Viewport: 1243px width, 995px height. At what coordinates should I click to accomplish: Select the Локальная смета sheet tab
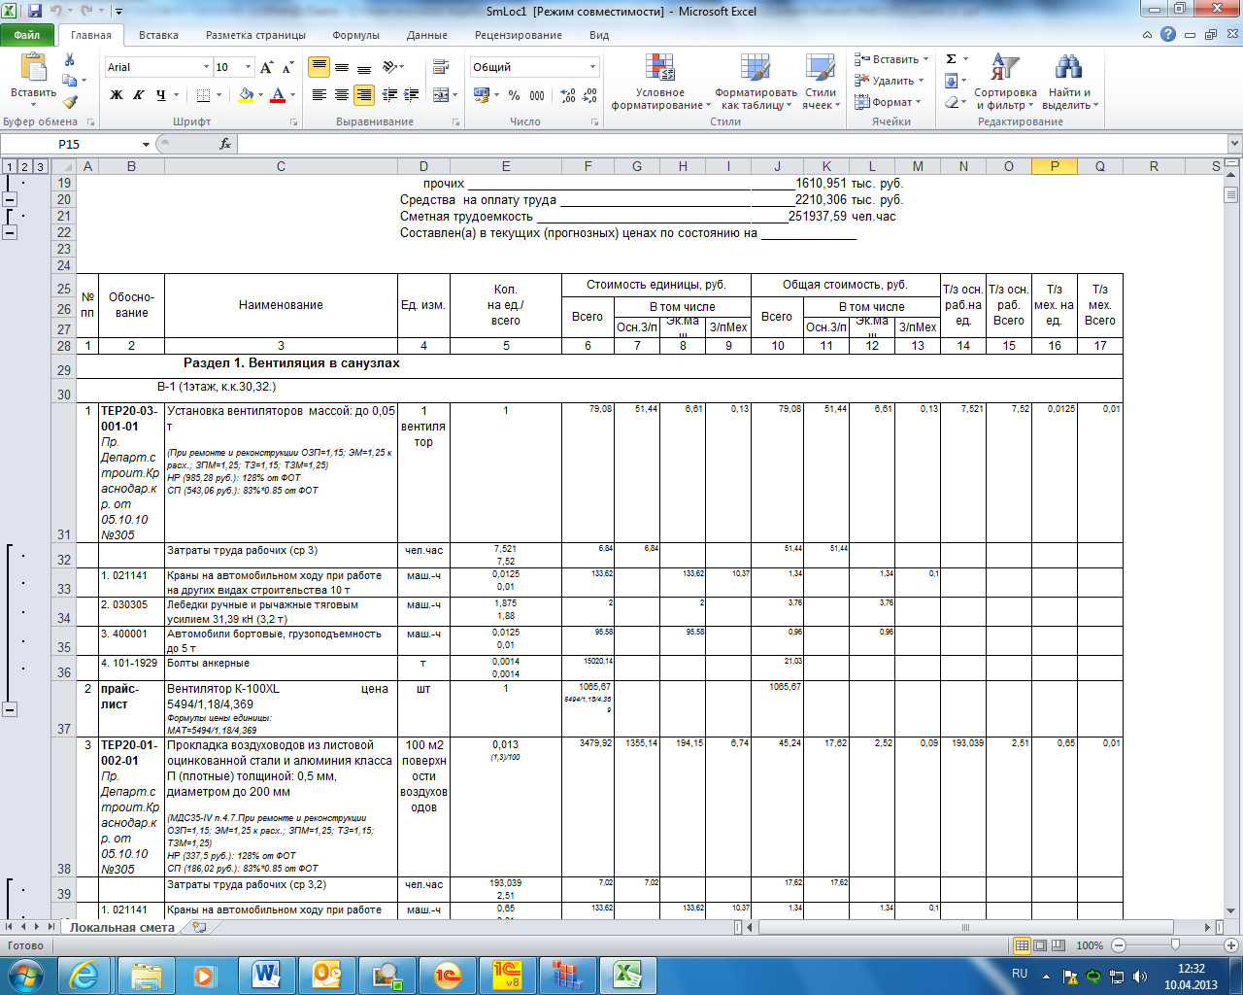[x=122, y=928]
